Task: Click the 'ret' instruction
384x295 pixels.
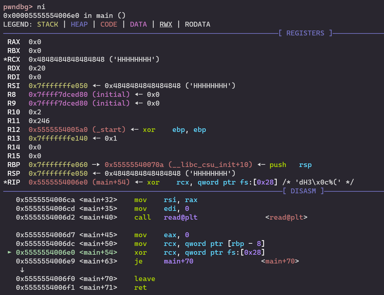Action: [140, 288]
